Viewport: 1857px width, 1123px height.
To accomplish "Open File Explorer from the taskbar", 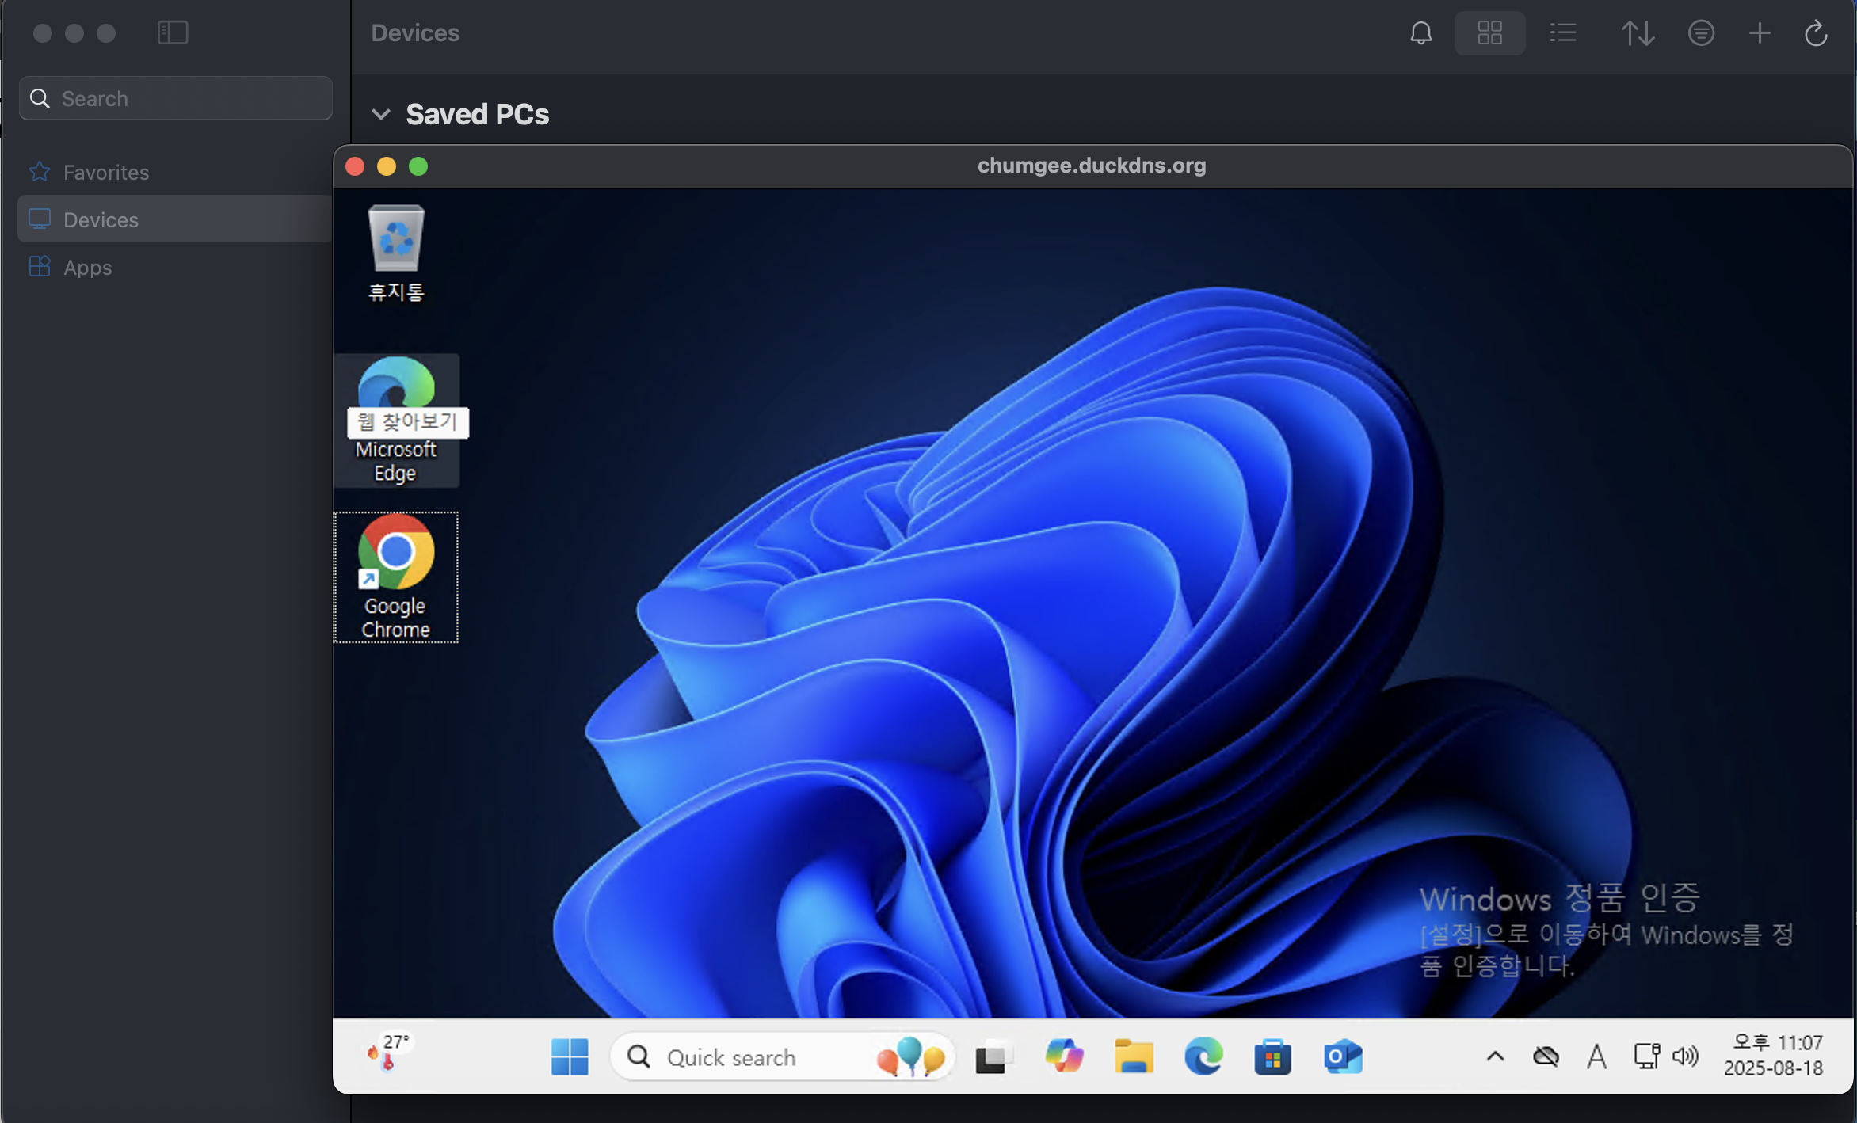I will coord(1134,1056).
